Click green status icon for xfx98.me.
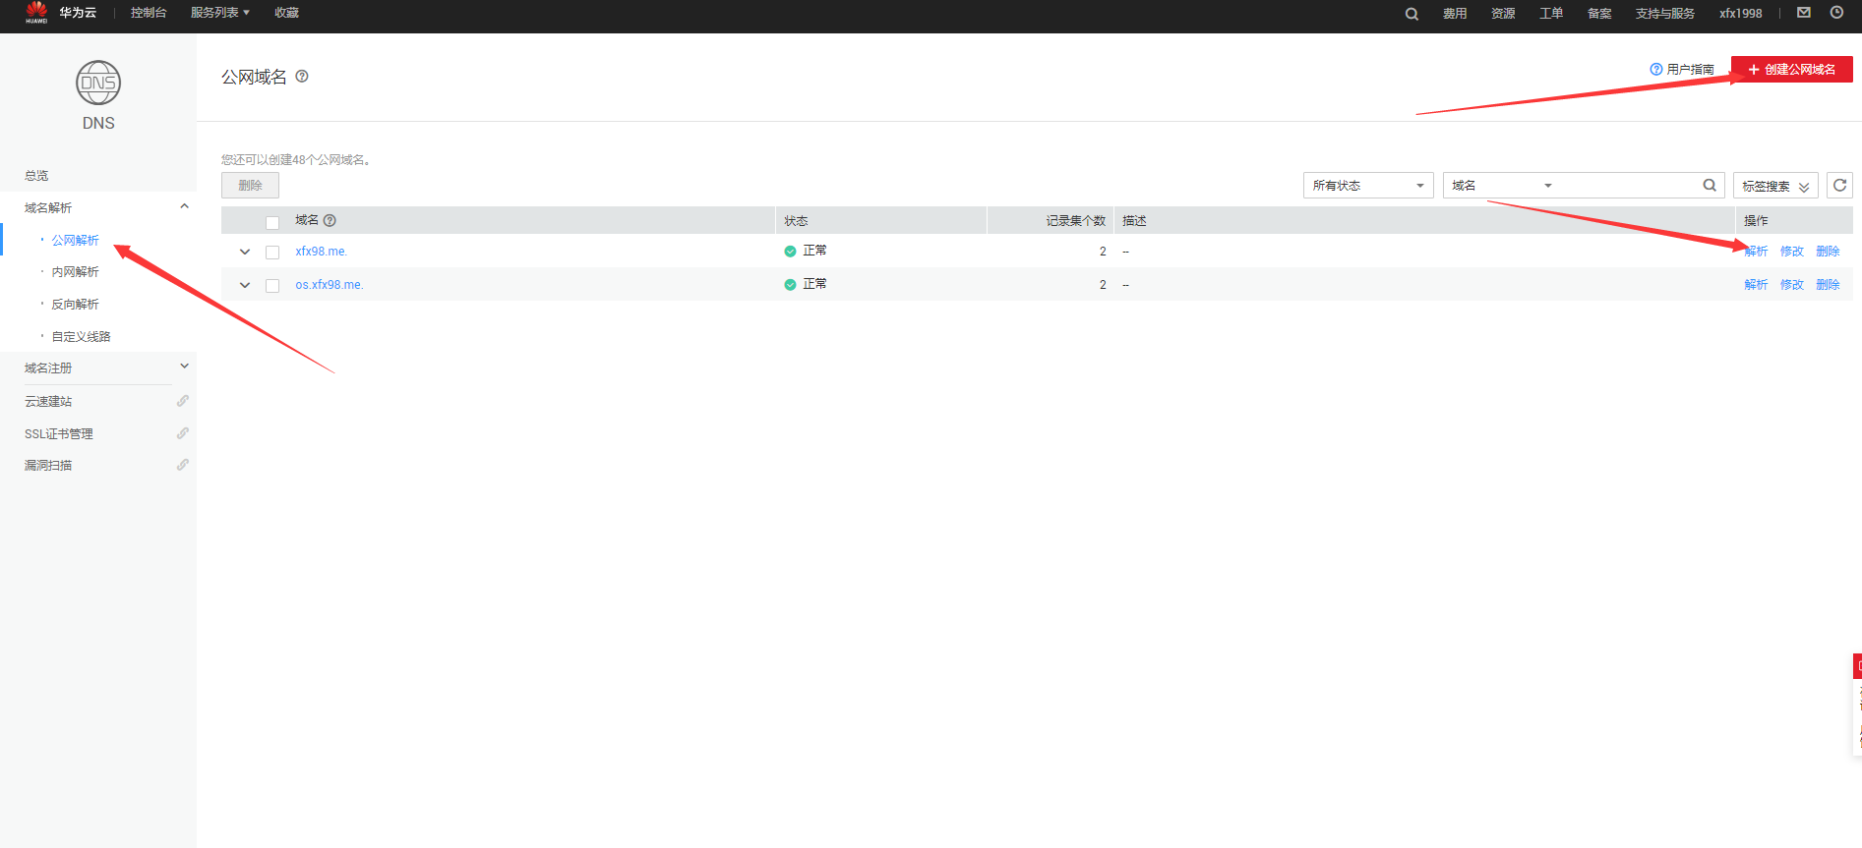 pos(790,252)
